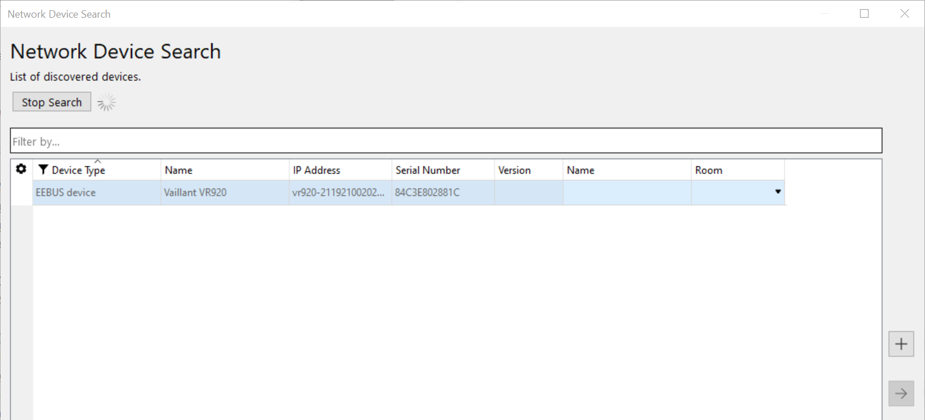Screen dimensions: 925x420
Task: Close the Network Device Search window
Action: coord(904,14)
